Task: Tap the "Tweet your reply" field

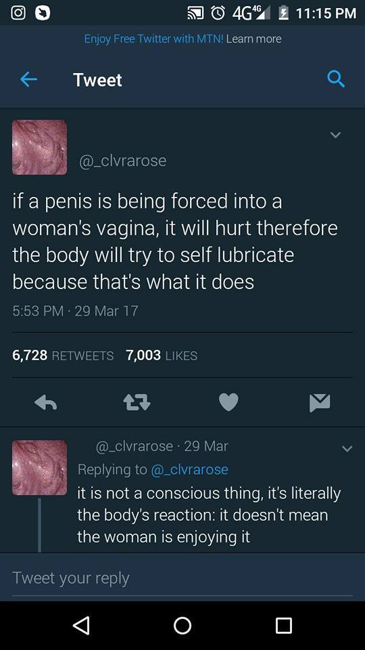Action: (182, 578)
